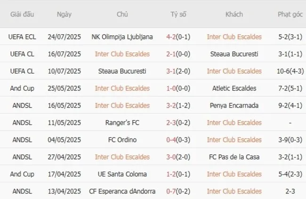Click FC Pas de la Casa

[234, 157]
